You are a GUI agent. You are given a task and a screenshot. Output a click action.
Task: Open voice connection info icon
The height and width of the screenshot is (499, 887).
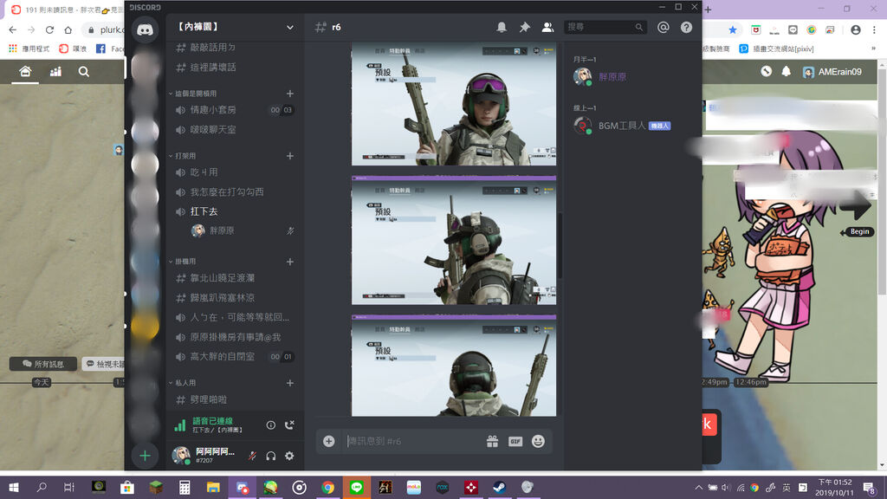[x=271, y=424]
